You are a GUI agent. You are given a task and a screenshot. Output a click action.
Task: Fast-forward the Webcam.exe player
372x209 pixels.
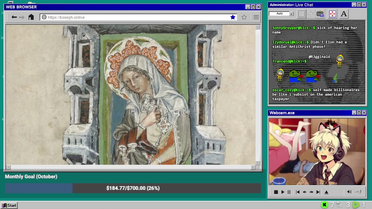pyautogui.click(x=311, y=192)
